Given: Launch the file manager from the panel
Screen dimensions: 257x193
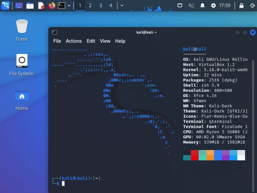Looking at the screenshot, I should tap(30, 6).
